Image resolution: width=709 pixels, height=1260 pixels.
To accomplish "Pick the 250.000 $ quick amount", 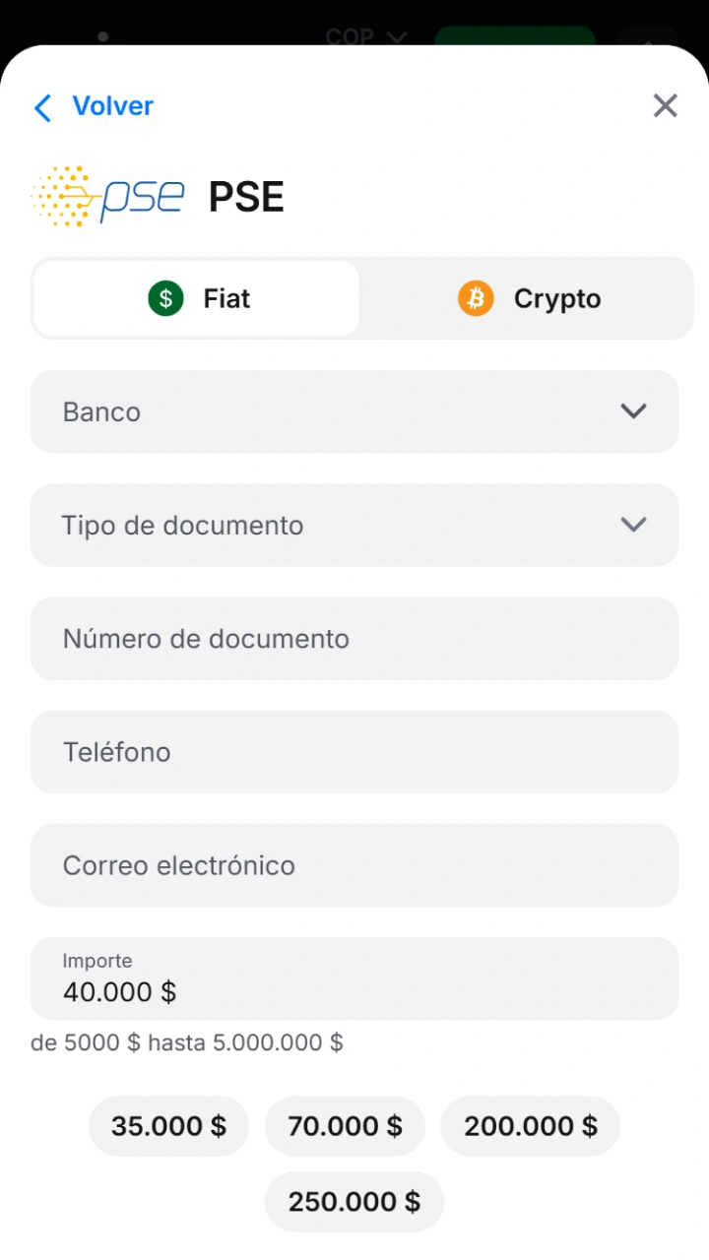I will pos(354,1201).
